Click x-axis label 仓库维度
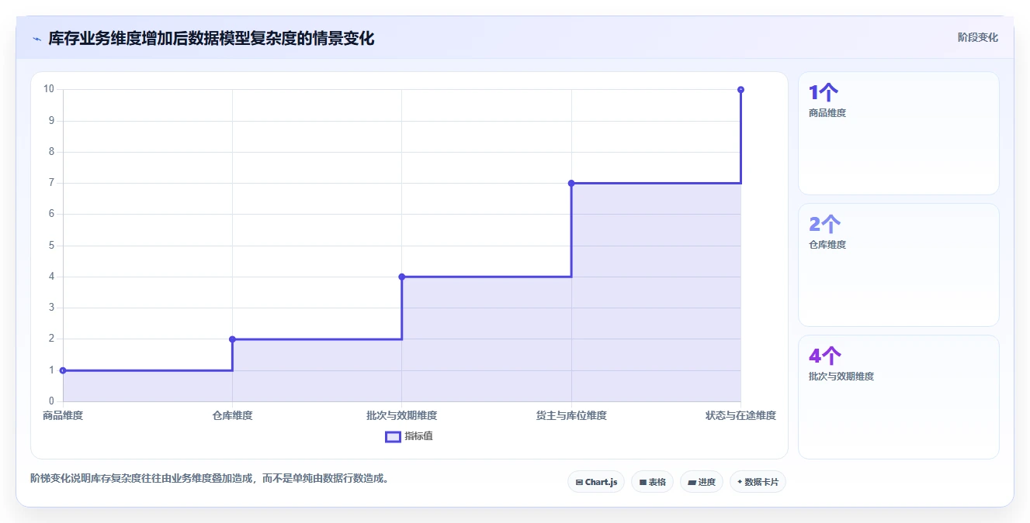The height and width of the screenshot is (523, 1030). coord(232,415)
